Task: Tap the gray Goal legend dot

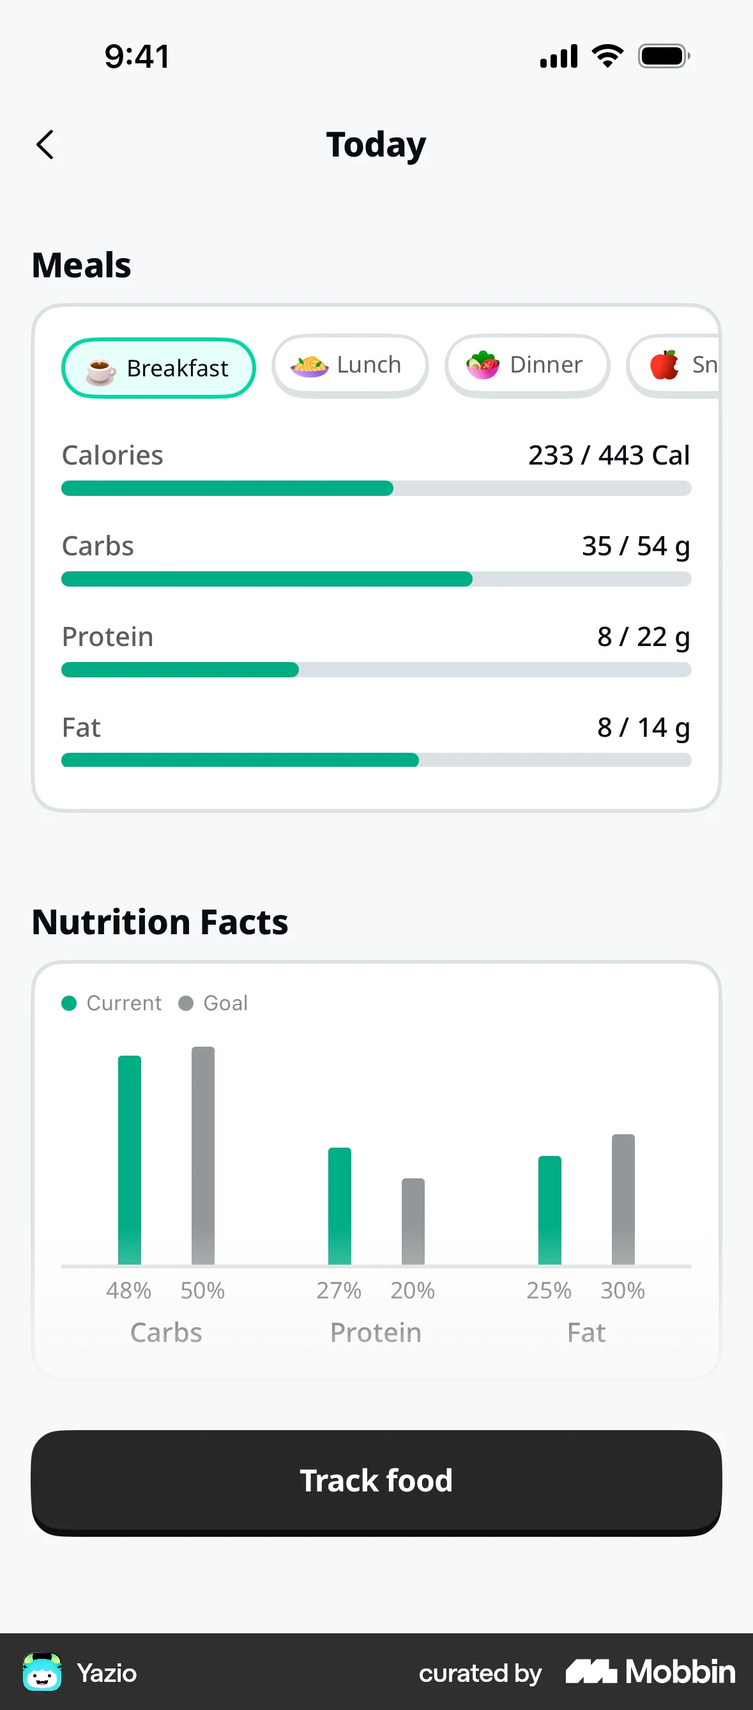Action: [186, 1003]
